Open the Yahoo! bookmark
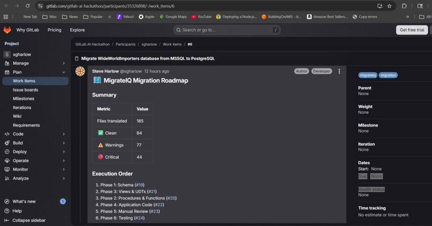Image resolution: width=432 pixels, height=226 pixels. pyautogui.click(x=125, y=17)
